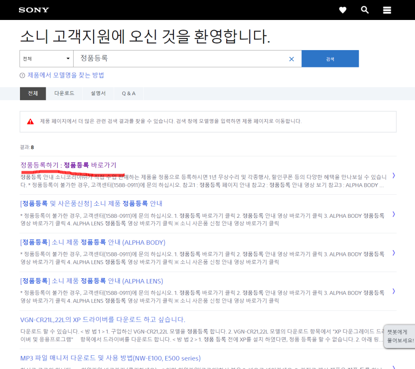
Task: Click the VGN-CR21 다운로드 할 수 있습니다 snippet
Action: tap(202, 335)
